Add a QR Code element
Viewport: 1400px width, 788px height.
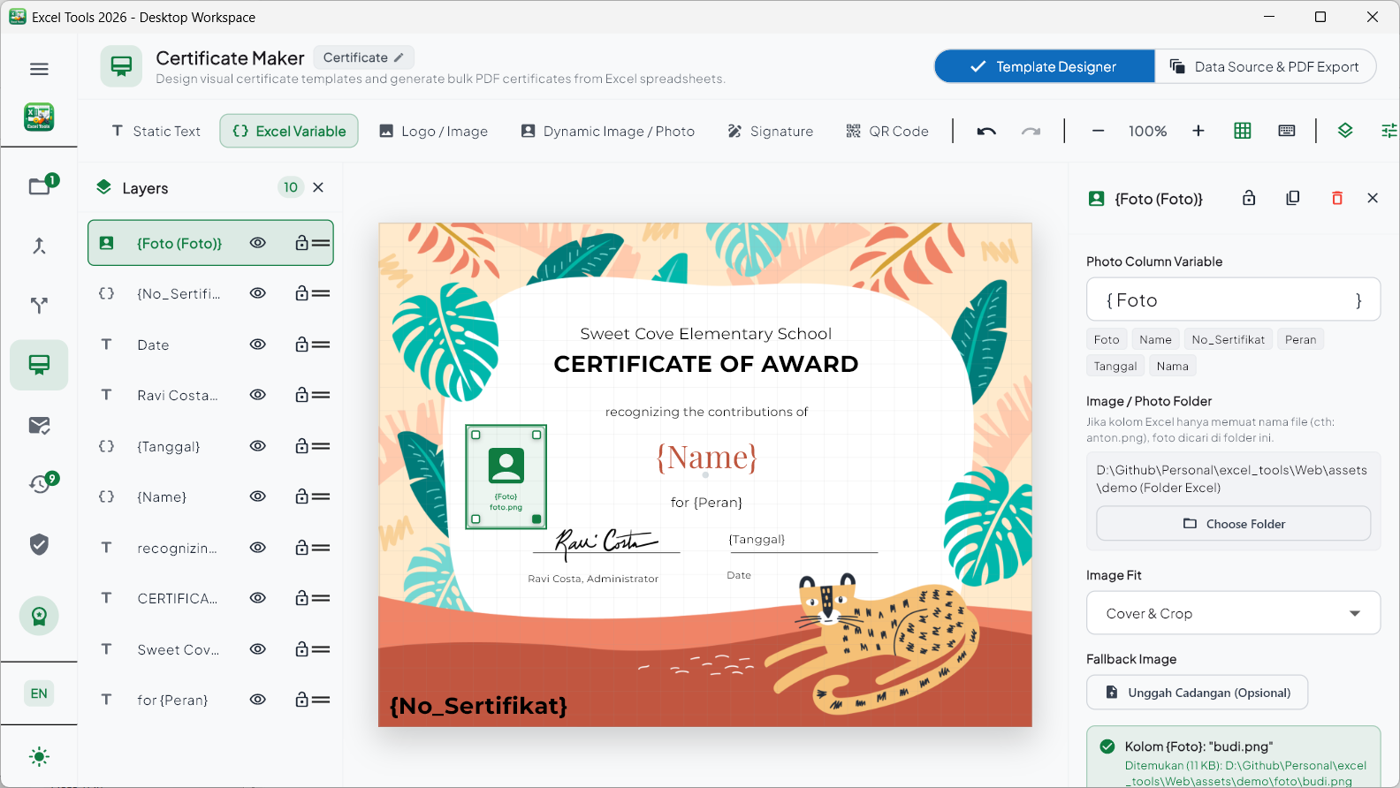pos(886,131)
